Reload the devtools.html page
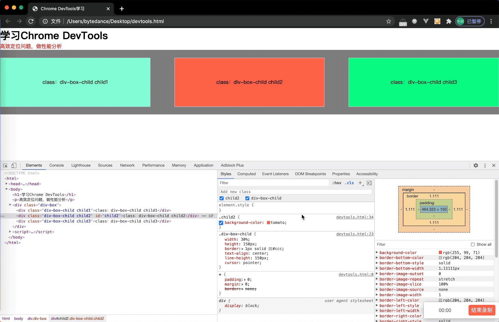 [31, 21]
